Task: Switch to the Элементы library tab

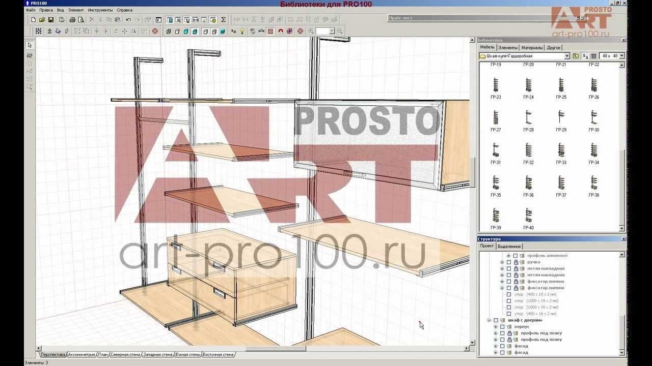Action: coord(508,48)
